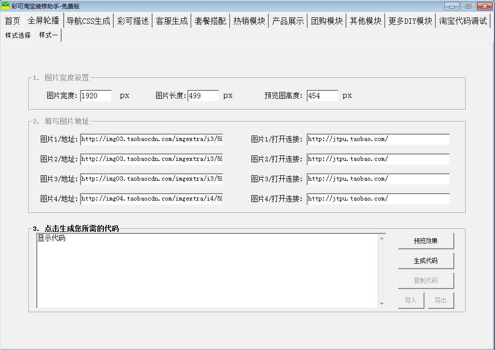Switch to 样式选择 sub-tab
Viewport: 495px width, 350px height.
[18, 35]
